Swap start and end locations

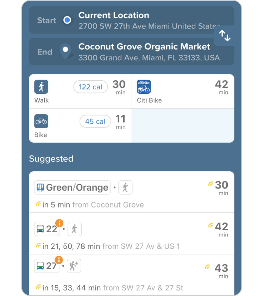click(225, 36)
